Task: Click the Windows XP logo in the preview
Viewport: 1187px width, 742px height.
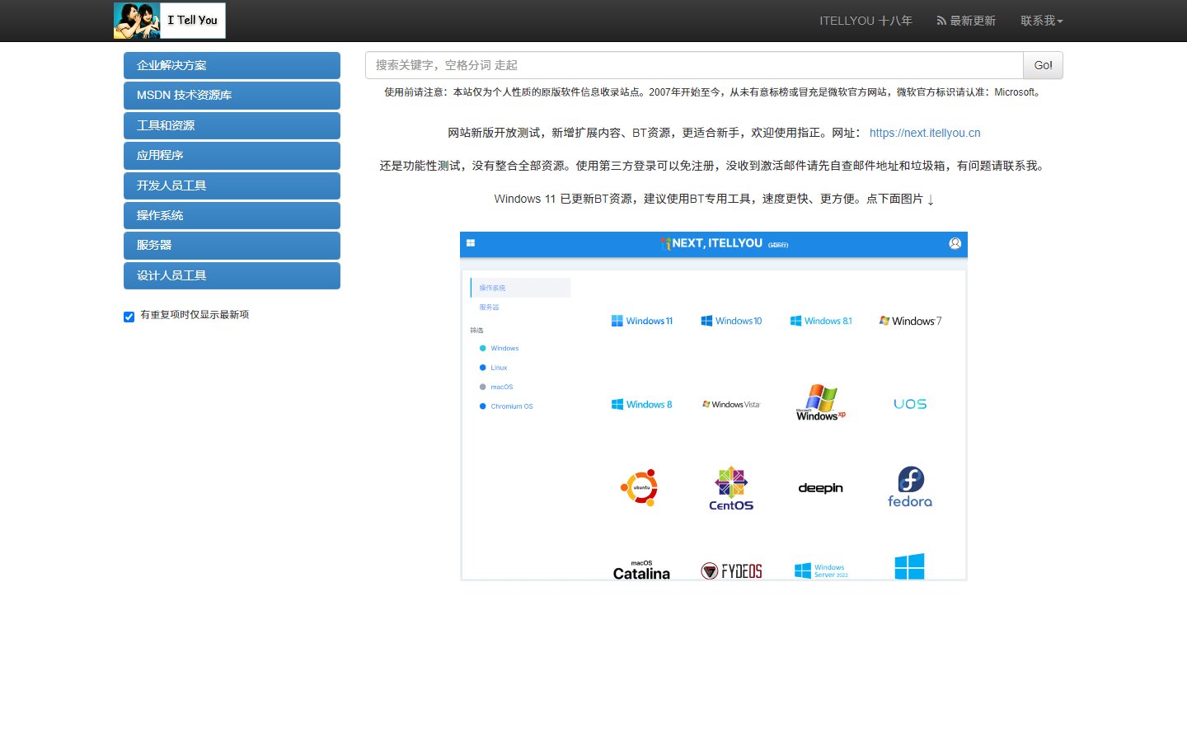Action: pos(821,403)
